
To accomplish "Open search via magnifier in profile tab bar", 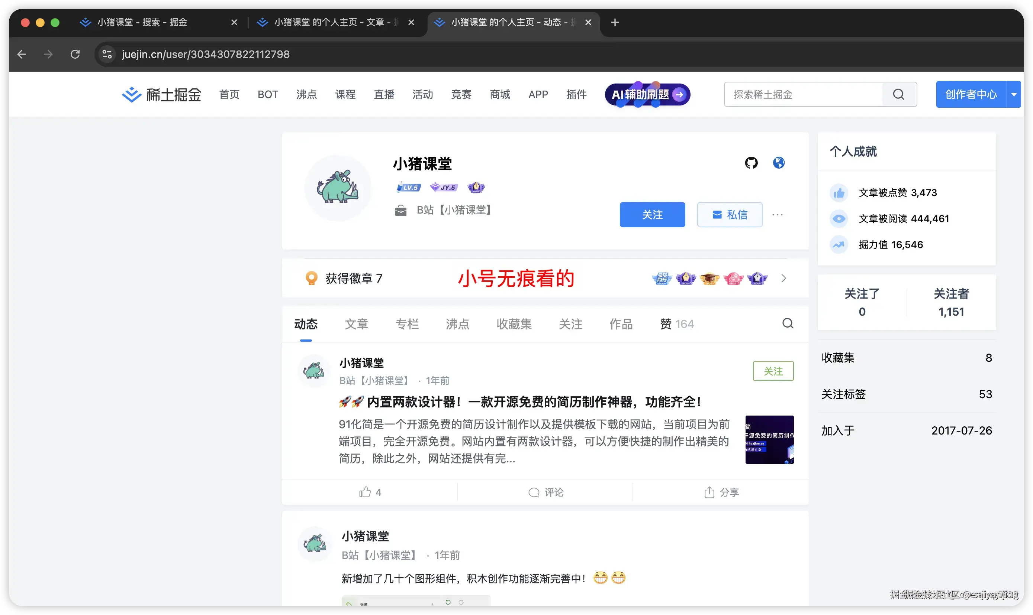I will [788, 323].
